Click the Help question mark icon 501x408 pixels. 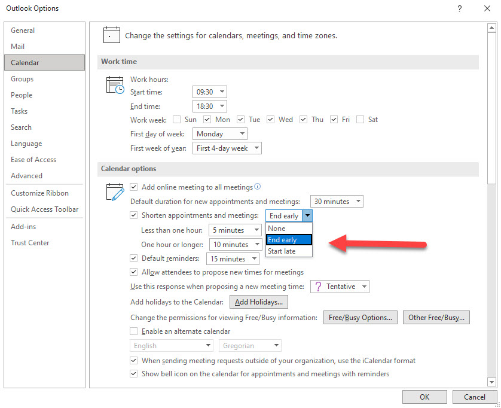[459, 8]
